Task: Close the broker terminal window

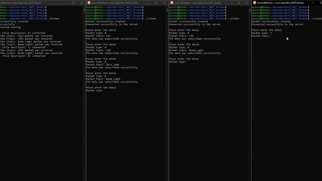Action: (82, 3)
